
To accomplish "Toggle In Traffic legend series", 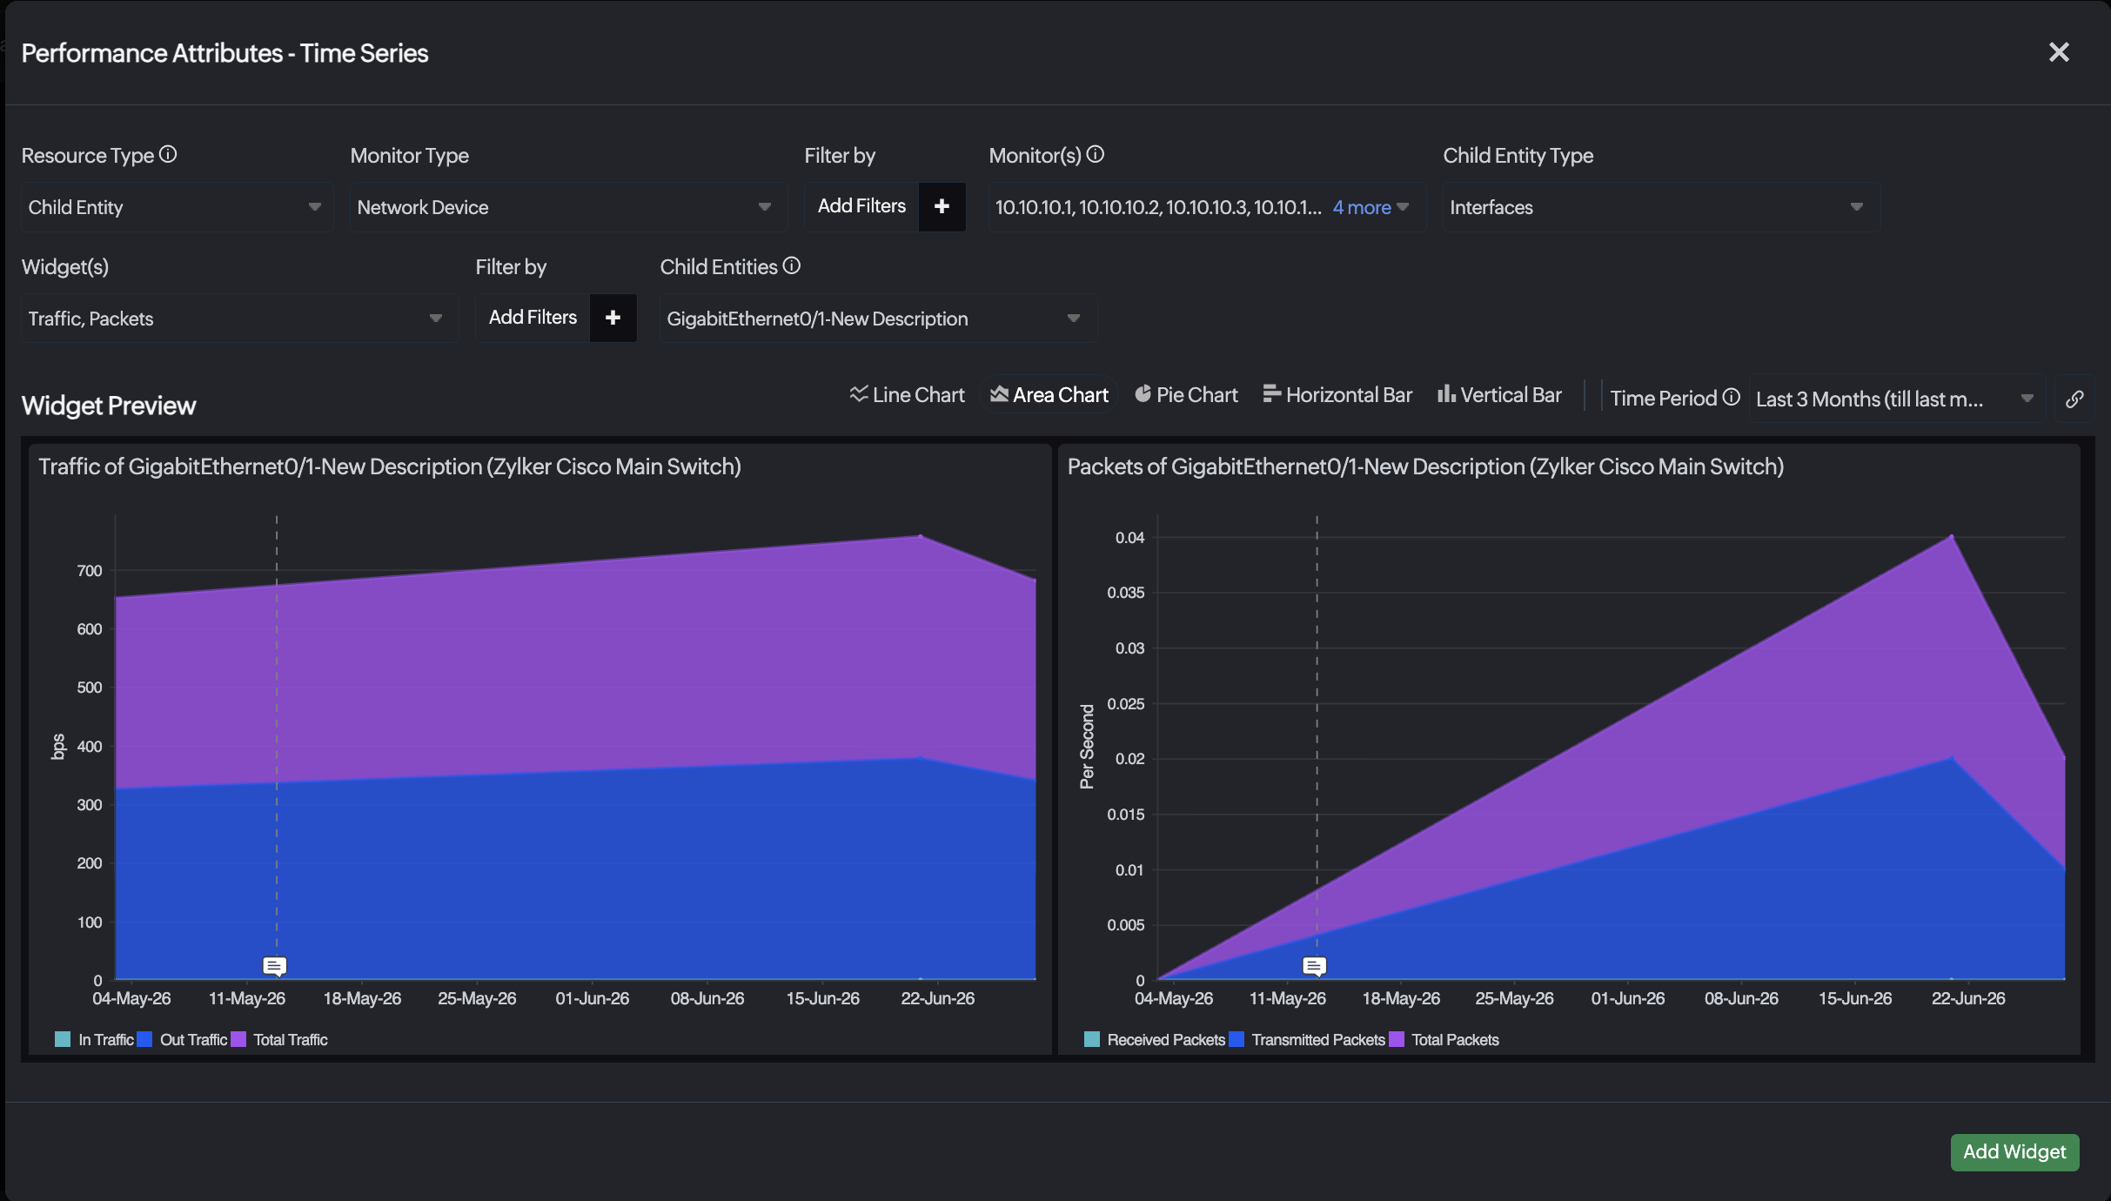I will point(94,1039).
